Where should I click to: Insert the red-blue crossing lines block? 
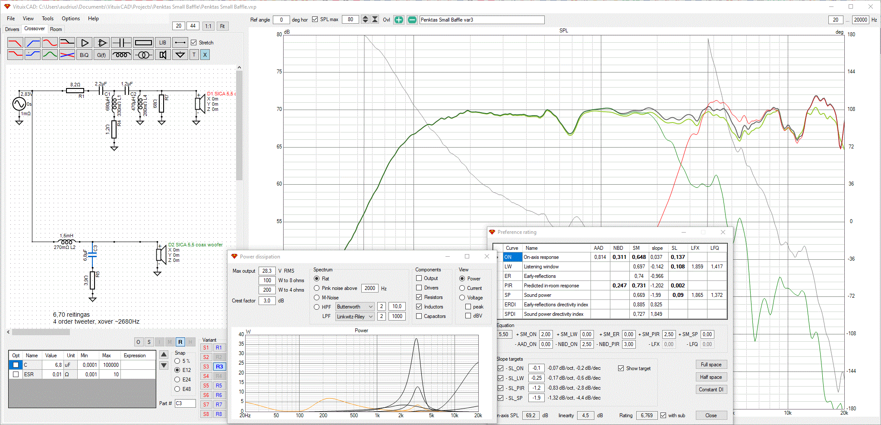point(67,55)
